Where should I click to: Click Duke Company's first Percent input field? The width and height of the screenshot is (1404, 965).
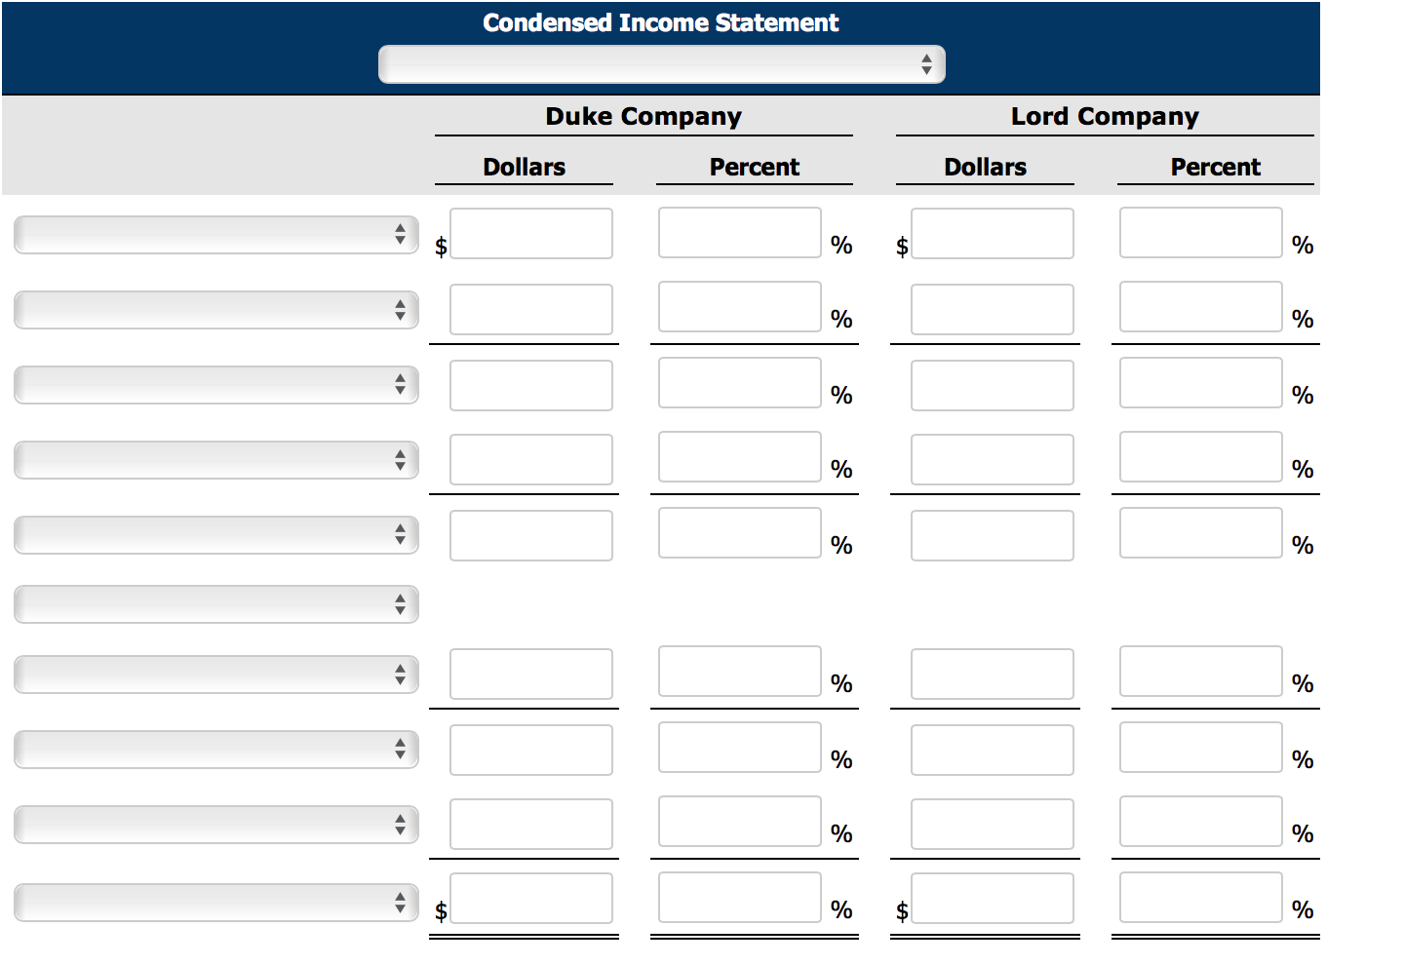click(739, 233)
